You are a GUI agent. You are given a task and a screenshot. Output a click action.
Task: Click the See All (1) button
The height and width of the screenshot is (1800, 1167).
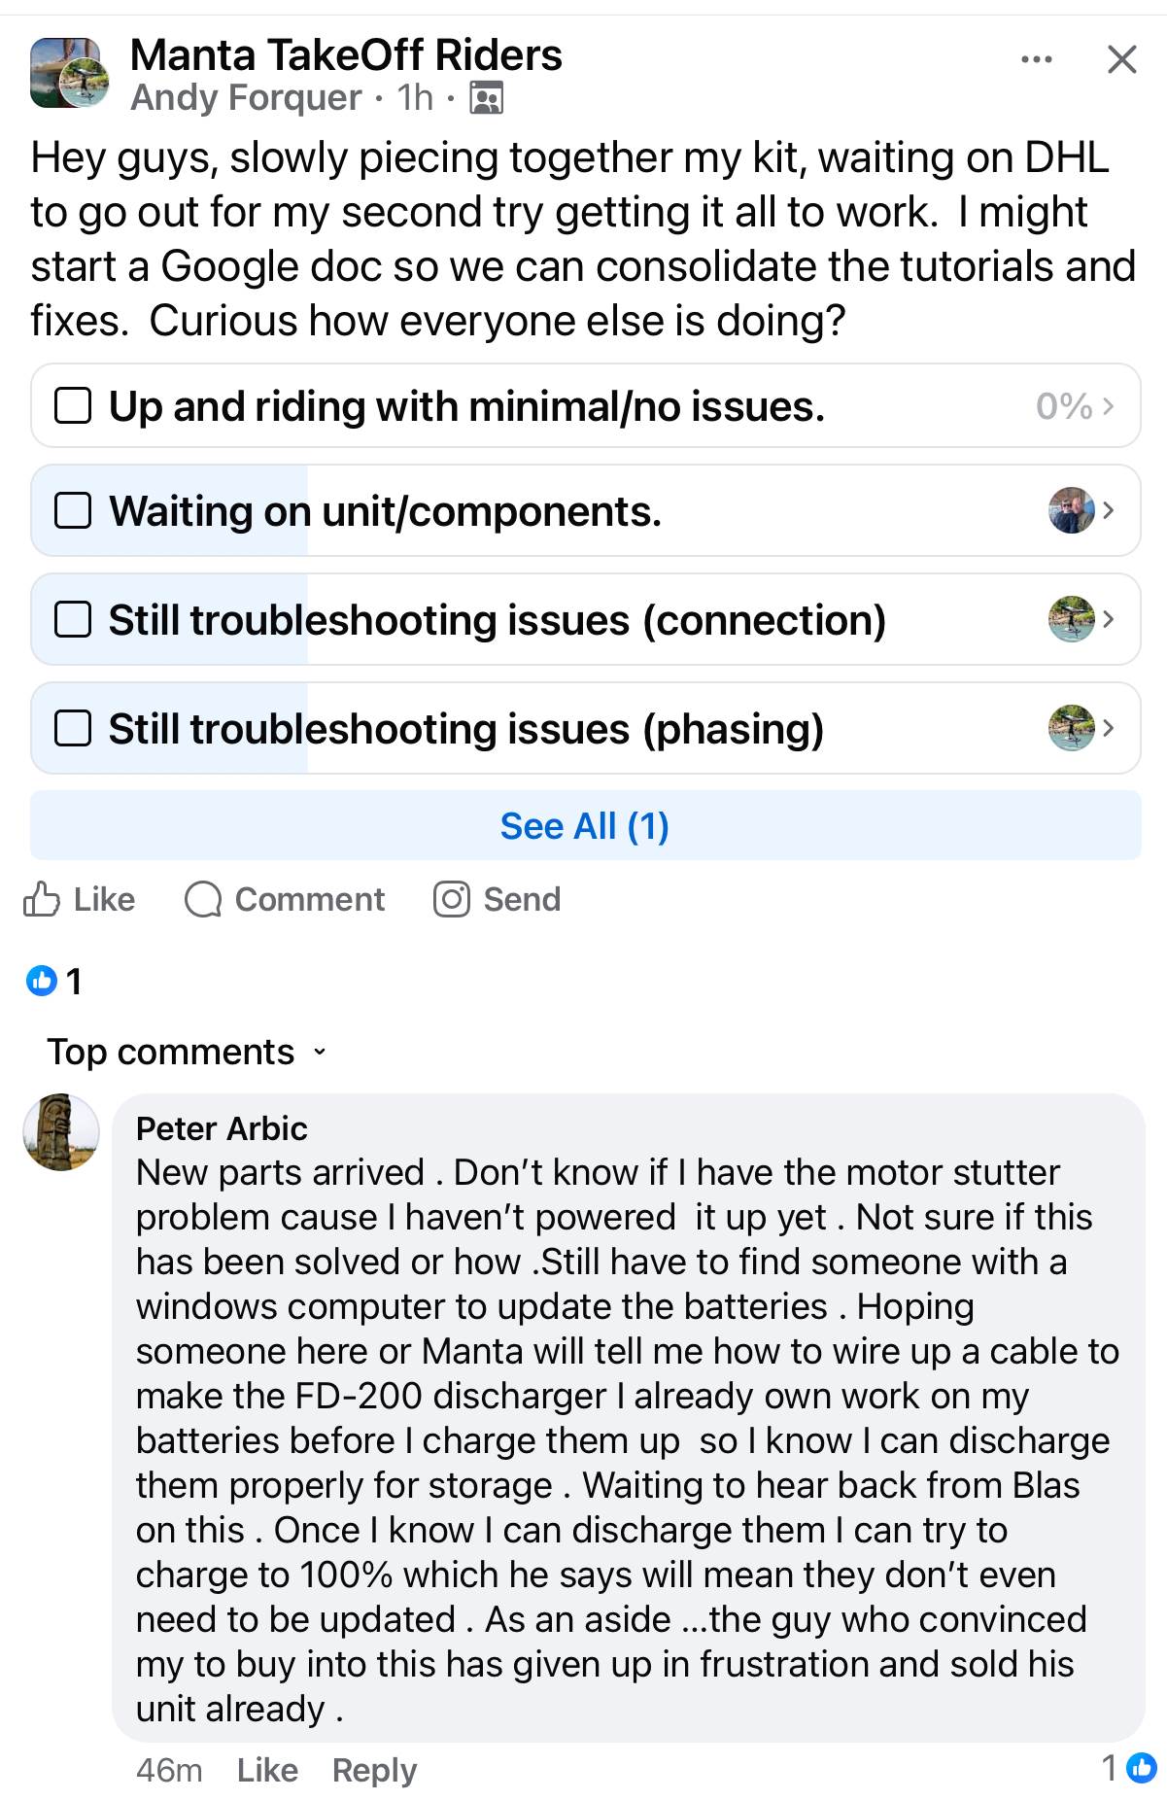coord(585,826)
